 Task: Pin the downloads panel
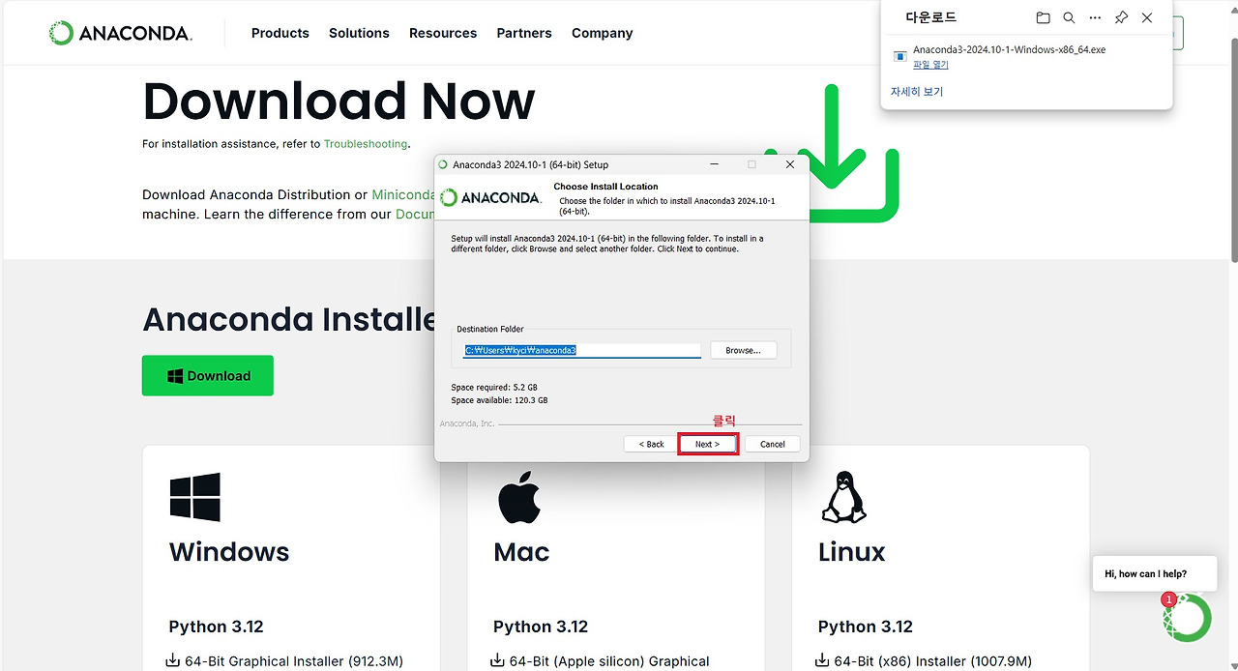1121,17
